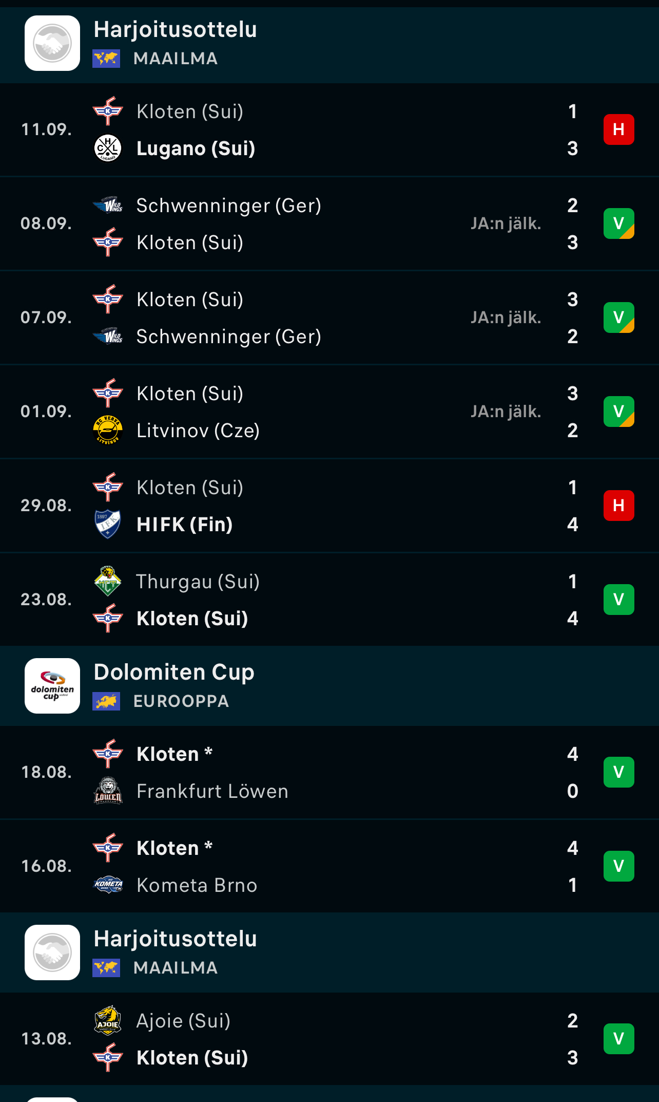The height and width of the screenshot is (1102, 659).
Task: Open the 07.09. Kloten vs Schwenninger match
Action: click(329, 318)
